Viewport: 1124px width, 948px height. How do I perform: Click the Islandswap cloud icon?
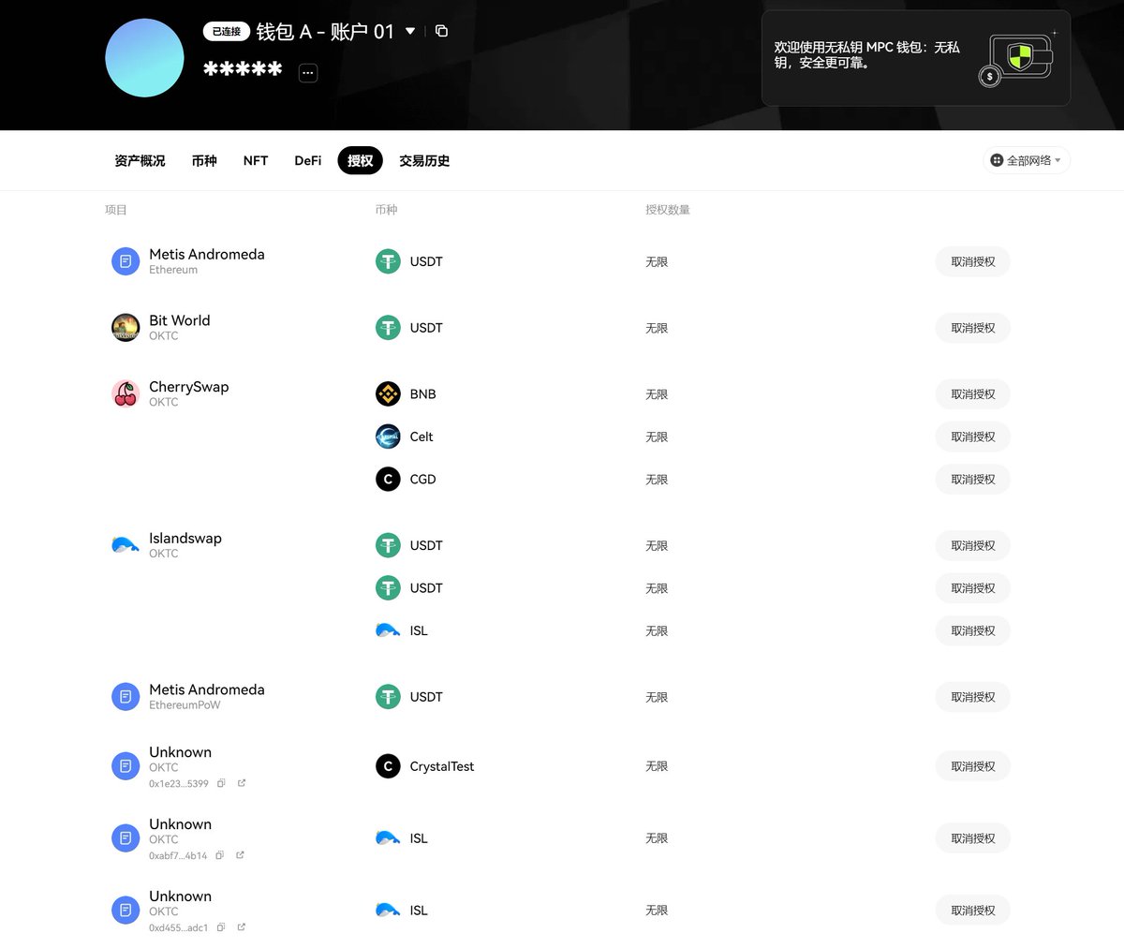click(x=125, y=543)
